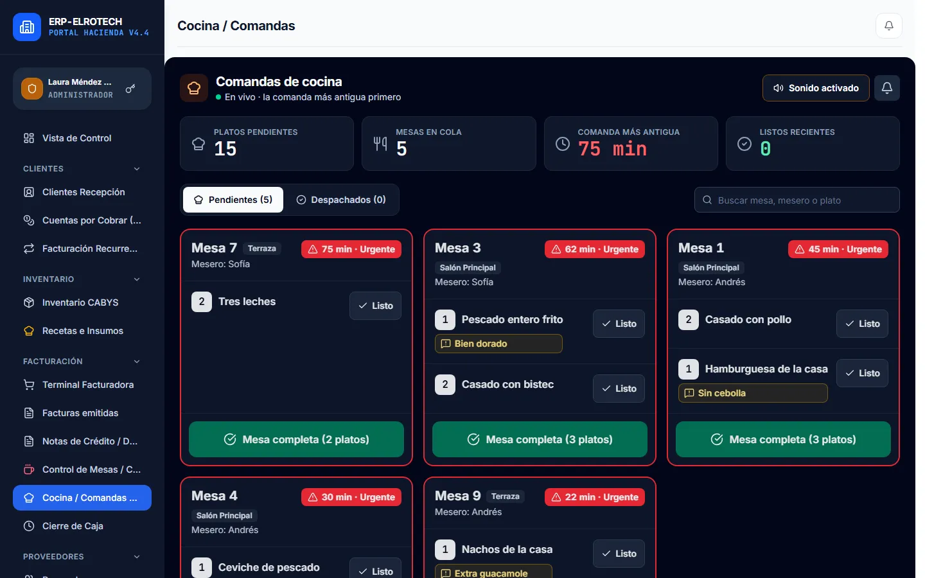Switch to Despachados (0) tab
This screenshot has width=925, height=578.
point(341,200)
